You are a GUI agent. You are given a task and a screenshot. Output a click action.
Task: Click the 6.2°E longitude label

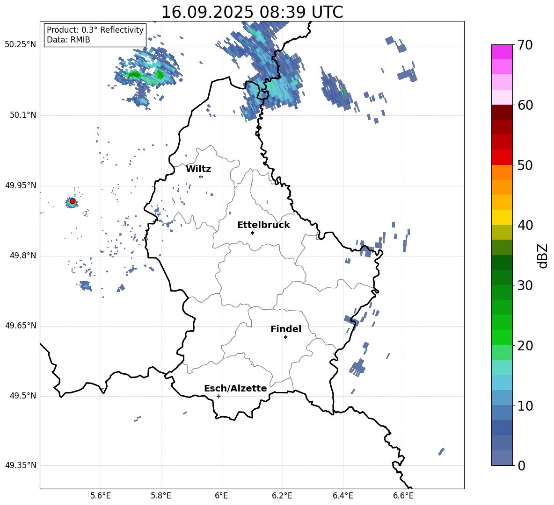point(282,496)
